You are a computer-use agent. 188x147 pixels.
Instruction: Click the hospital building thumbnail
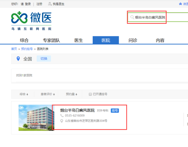click(36, 118)
